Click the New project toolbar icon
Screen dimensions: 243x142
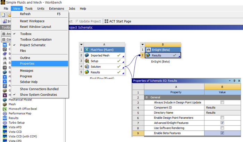coord(3,15)
